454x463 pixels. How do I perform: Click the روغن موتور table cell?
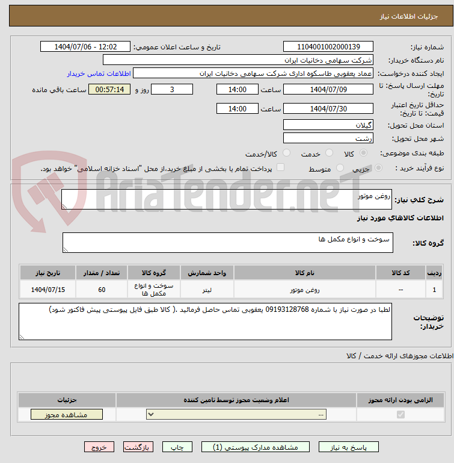point(305,290)
